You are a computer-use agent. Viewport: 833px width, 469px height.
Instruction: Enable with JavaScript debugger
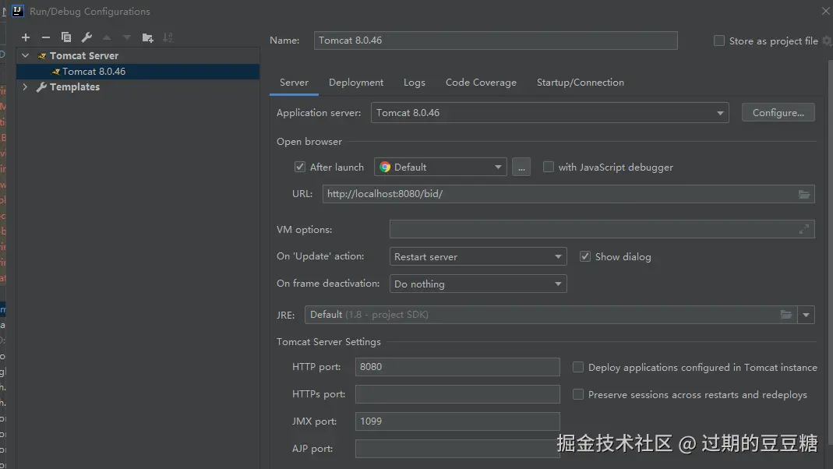549,167
